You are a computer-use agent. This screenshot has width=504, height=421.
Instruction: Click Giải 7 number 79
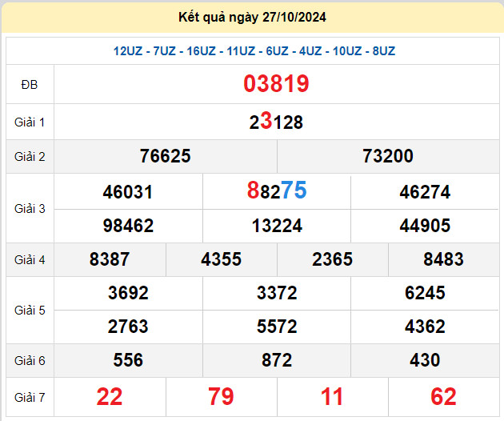[221, 397]
